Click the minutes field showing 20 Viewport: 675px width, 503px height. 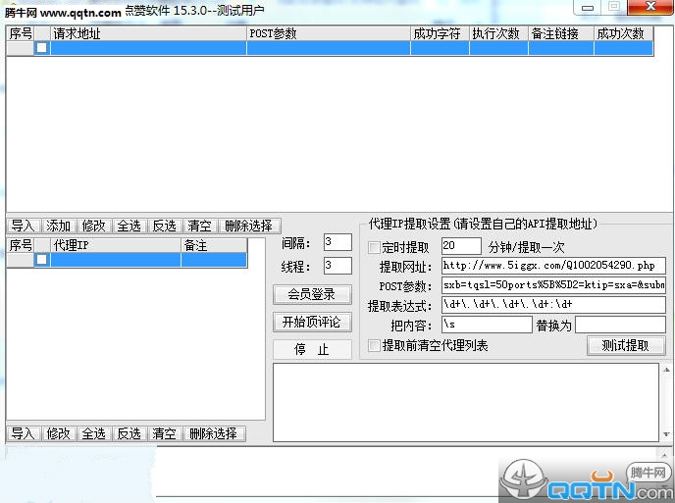tap(461, 246)
